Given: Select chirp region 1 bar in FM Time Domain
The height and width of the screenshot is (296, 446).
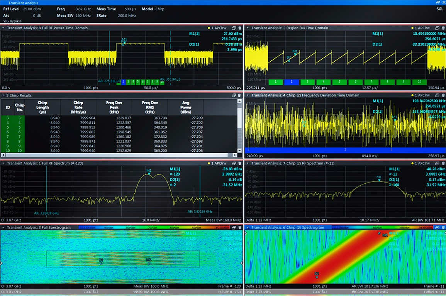Looking at the screenshot, I should tap(275, 81).
